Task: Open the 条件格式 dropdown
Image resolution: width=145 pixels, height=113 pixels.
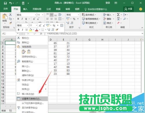Action: (x=89, y=15)
